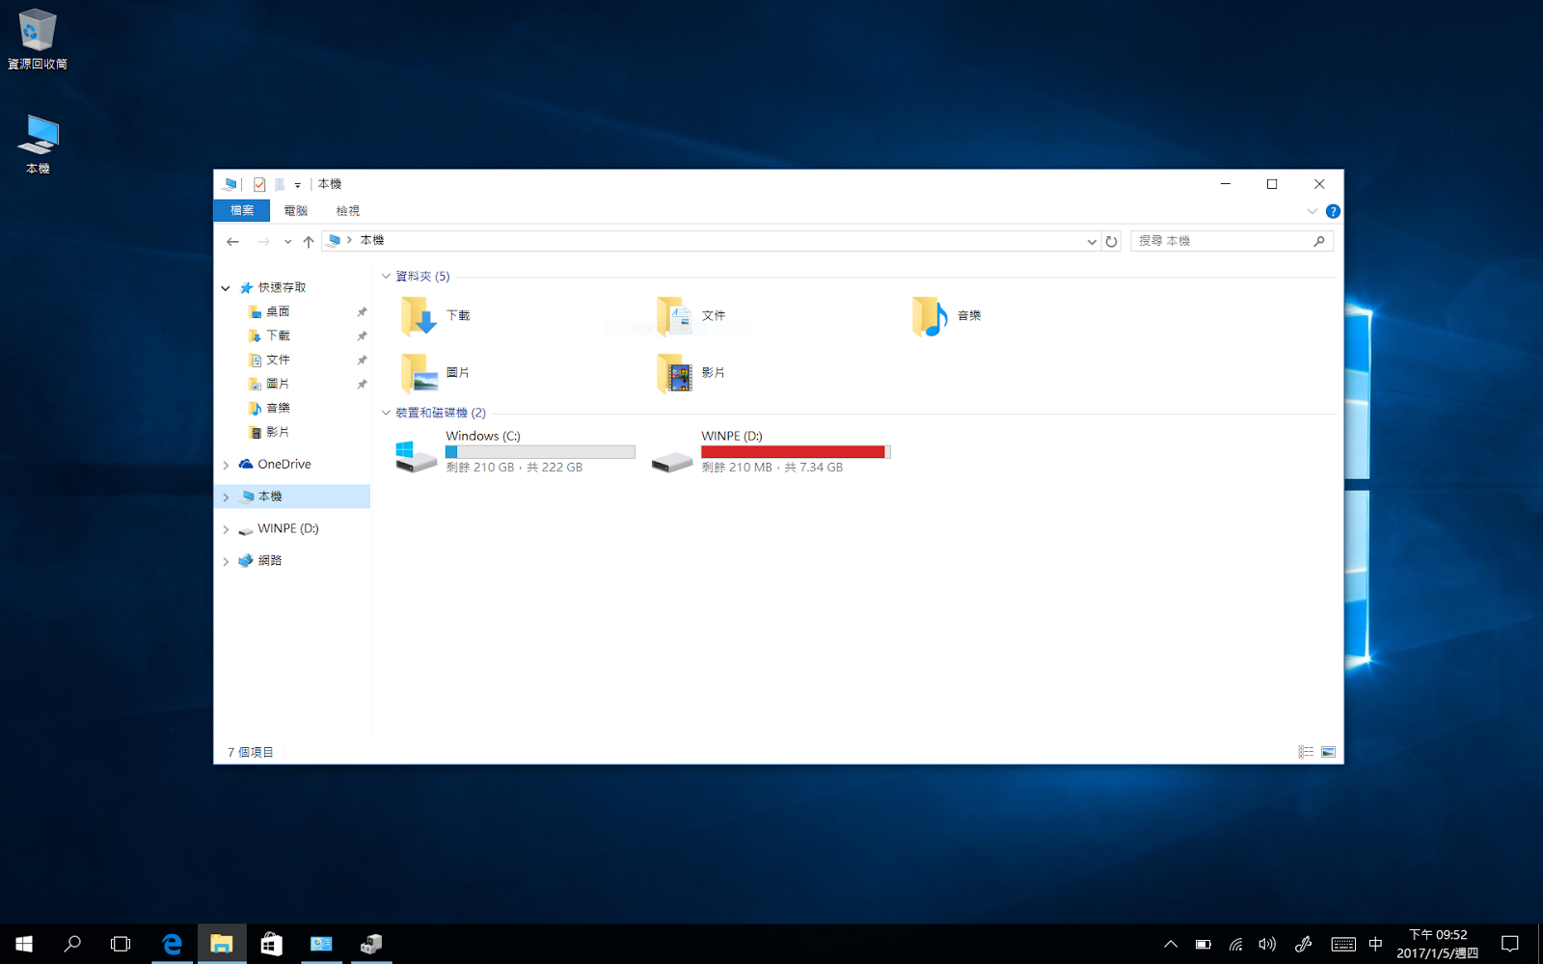This screenshot has width=1543, height=964.
Task: Show hidden system tray icons
Action: pyautogui.click(x=1170, y=945)
